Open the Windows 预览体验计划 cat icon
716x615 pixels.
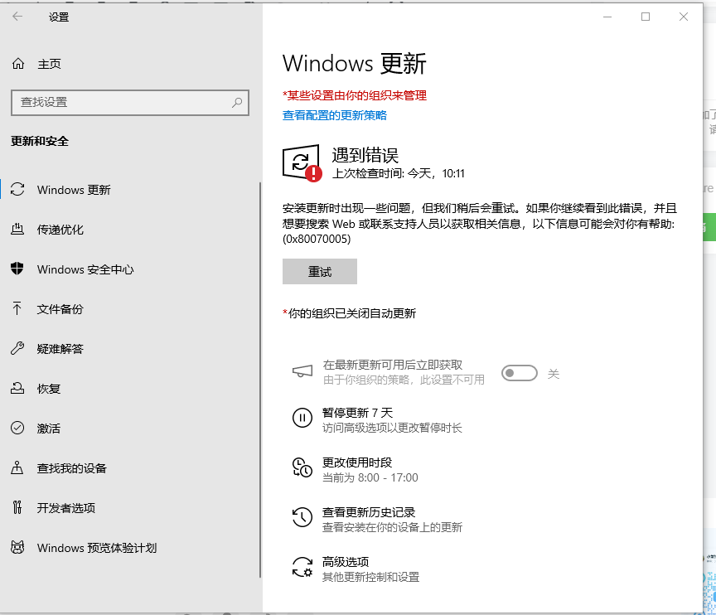[17, 547]
